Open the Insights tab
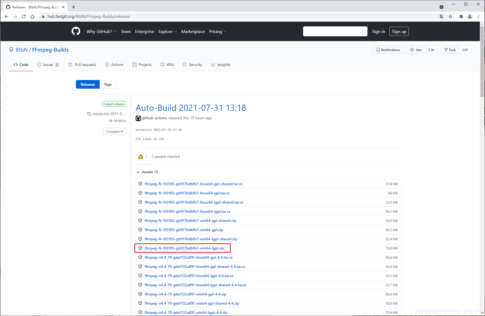The image size is (485, 316). 220,65
